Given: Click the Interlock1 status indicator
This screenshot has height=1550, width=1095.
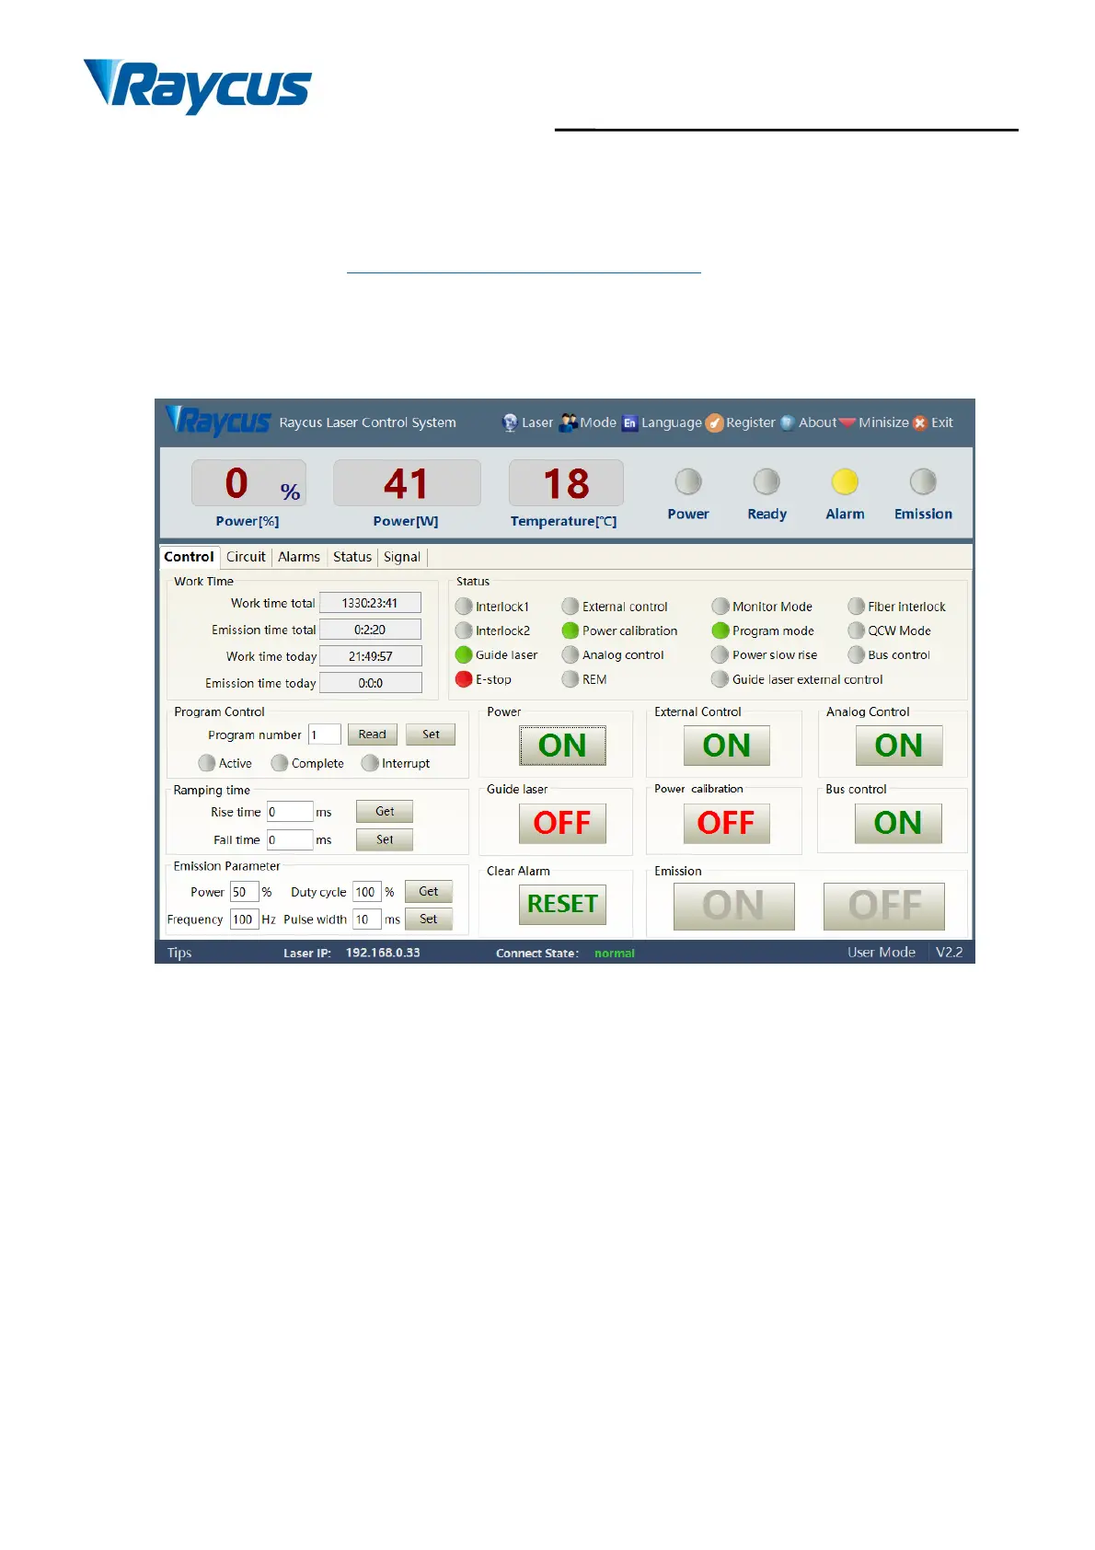Looking at the screenshot, I should [464, 606].
